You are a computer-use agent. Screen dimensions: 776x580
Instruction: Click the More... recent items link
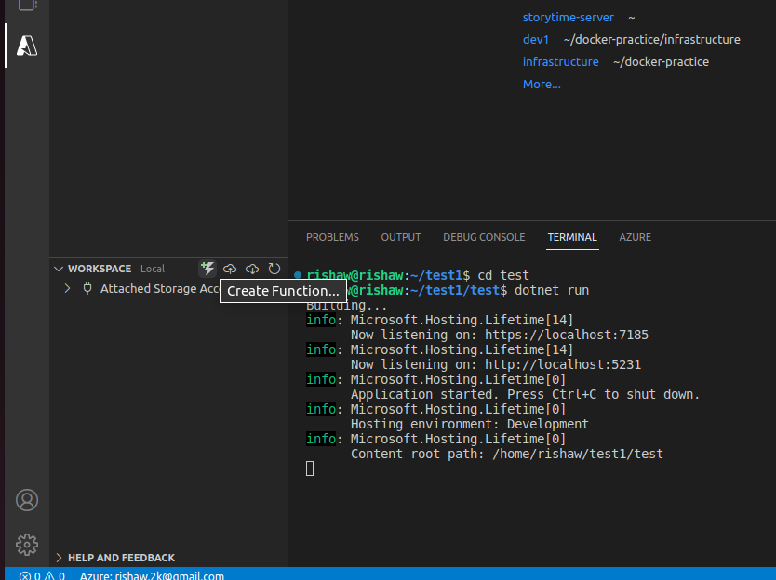[542, 85]
